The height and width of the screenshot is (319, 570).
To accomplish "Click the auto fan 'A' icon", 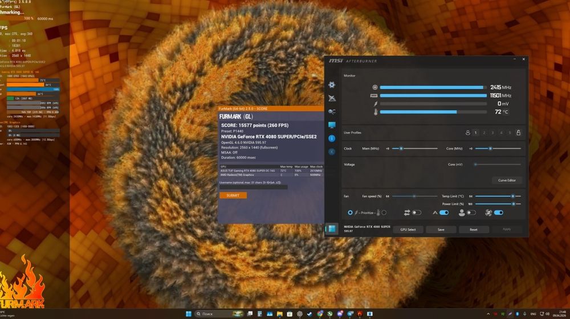I will coord(435,212).
